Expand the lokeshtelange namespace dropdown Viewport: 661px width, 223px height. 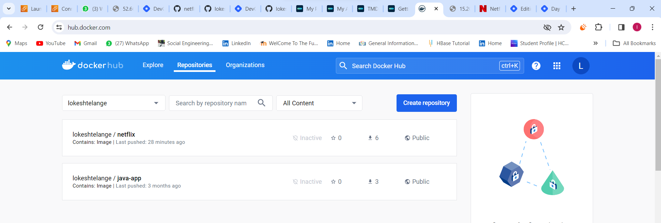[x=114, y=103]
